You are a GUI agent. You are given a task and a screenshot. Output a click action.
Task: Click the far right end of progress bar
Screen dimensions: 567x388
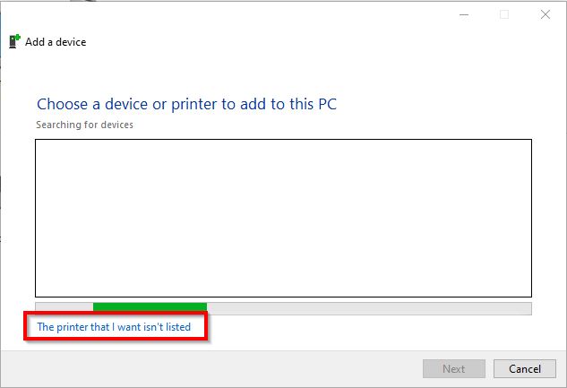528,307
